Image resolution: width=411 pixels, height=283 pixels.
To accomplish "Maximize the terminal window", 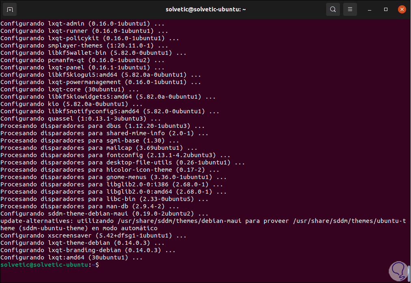I will [386, 9].
